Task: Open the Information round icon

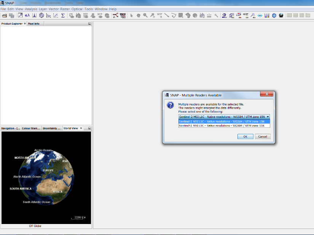Action: (41, 16)
